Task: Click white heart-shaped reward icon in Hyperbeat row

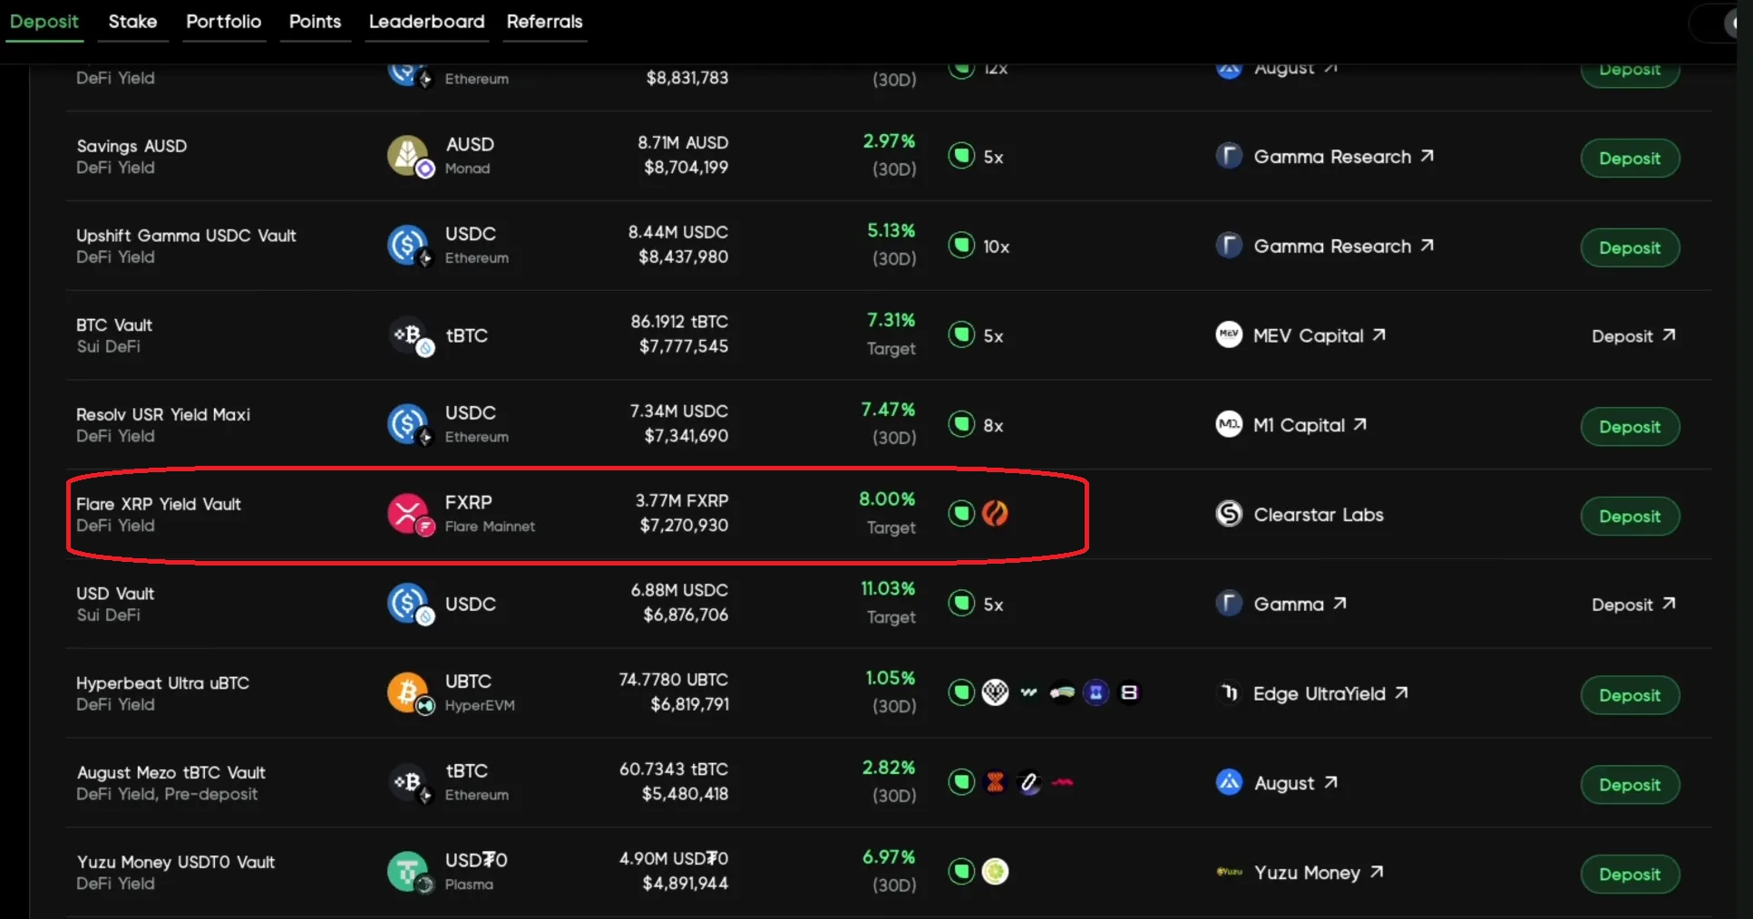Action: [995, 693]
